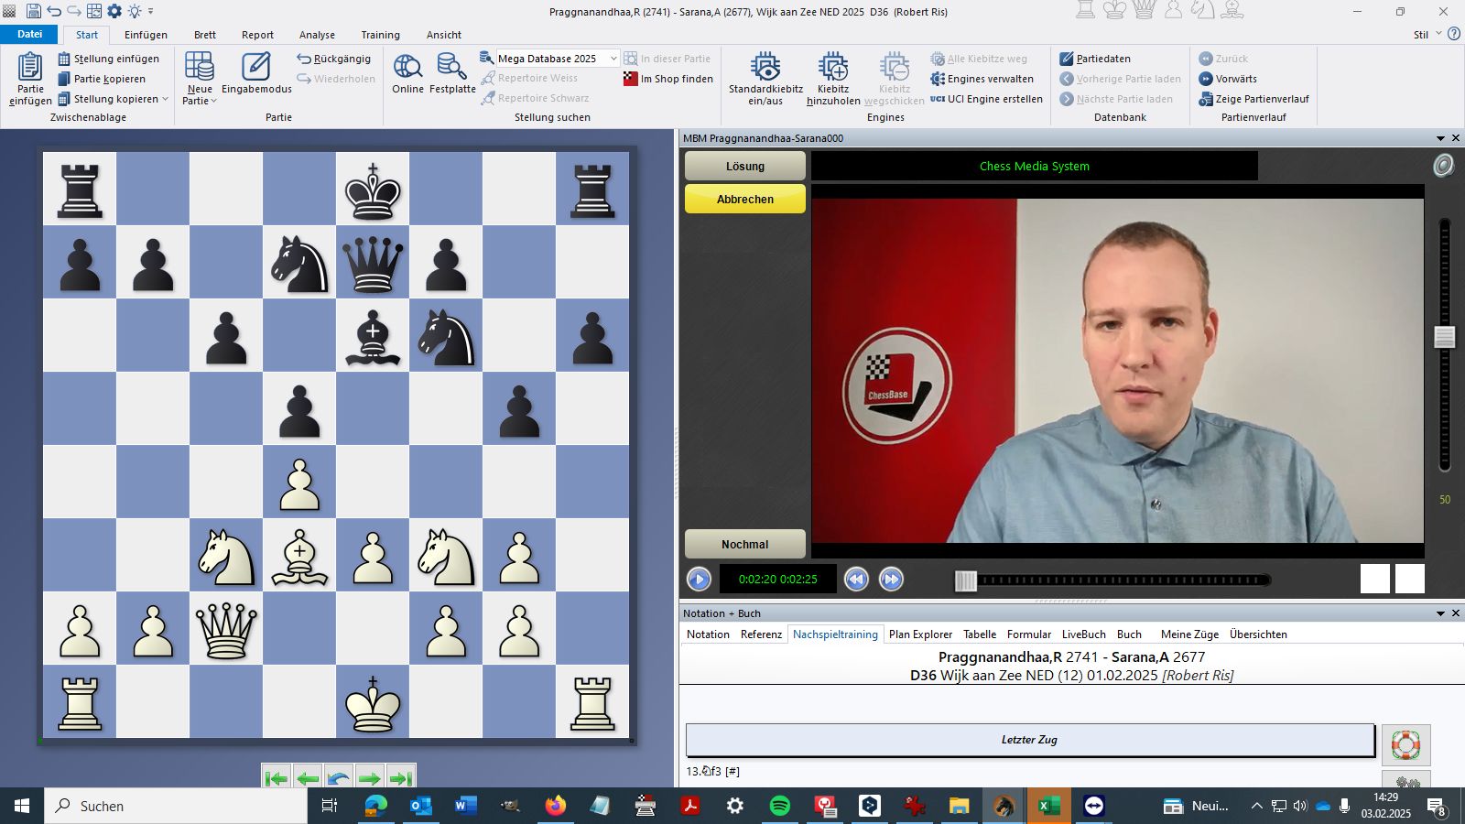Viewport: 1465px width, 824px height.
Task: Toggle Standardkiebitz engine on or off
Action: (x=765, y=68)
